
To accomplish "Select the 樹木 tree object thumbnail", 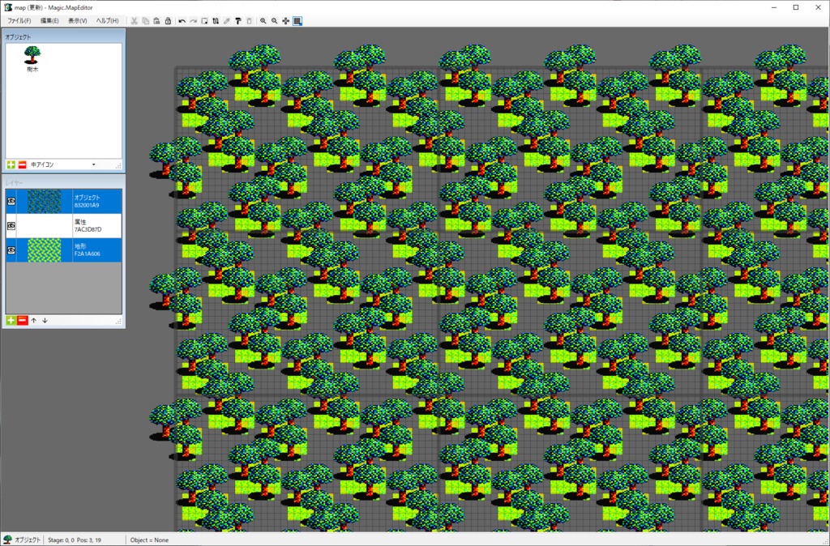I will (x=32, y=58).
